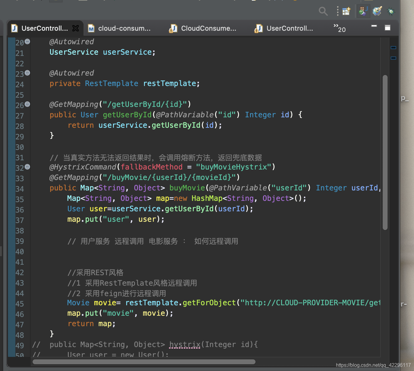Open the Eclipse search magnifier icon

323,11
